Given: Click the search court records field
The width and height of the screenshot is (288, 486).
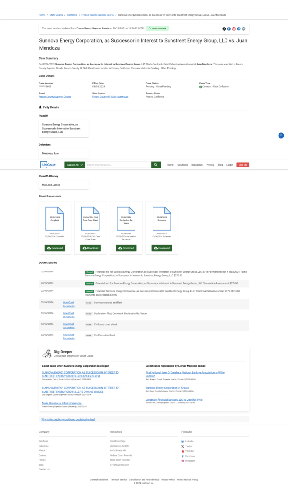Looking at the screenshot, I should 117,165.
